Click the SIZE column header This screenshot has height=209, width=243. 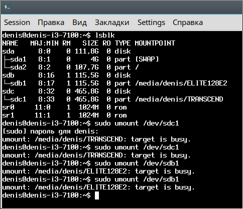tap(90, 43)
